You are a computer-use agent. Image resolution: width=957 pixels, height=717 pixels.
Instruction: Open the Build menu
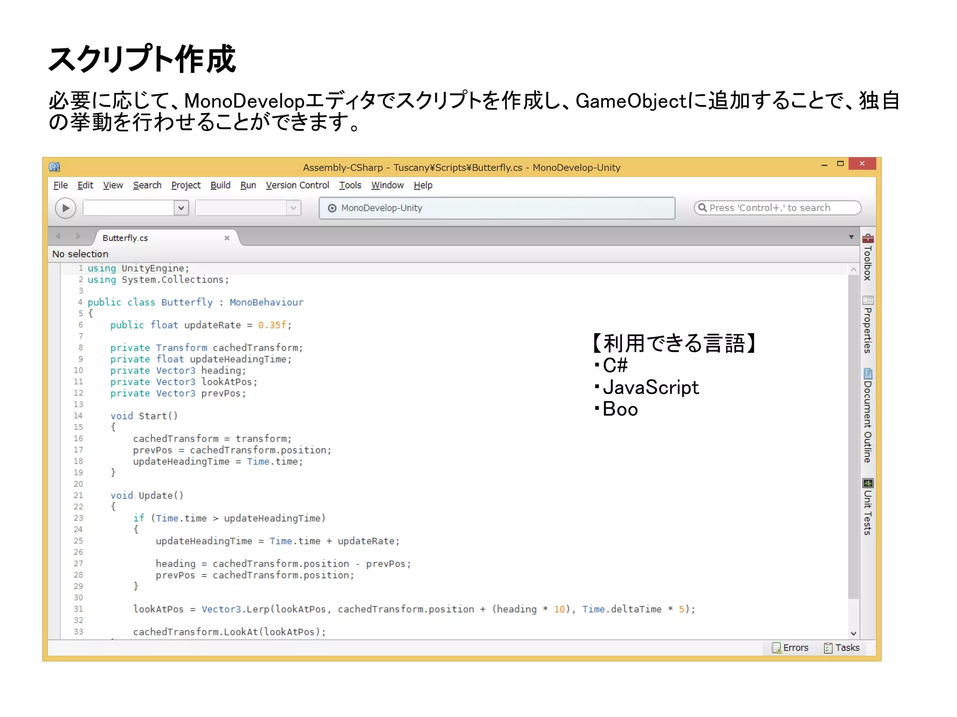tap(220, 185)
